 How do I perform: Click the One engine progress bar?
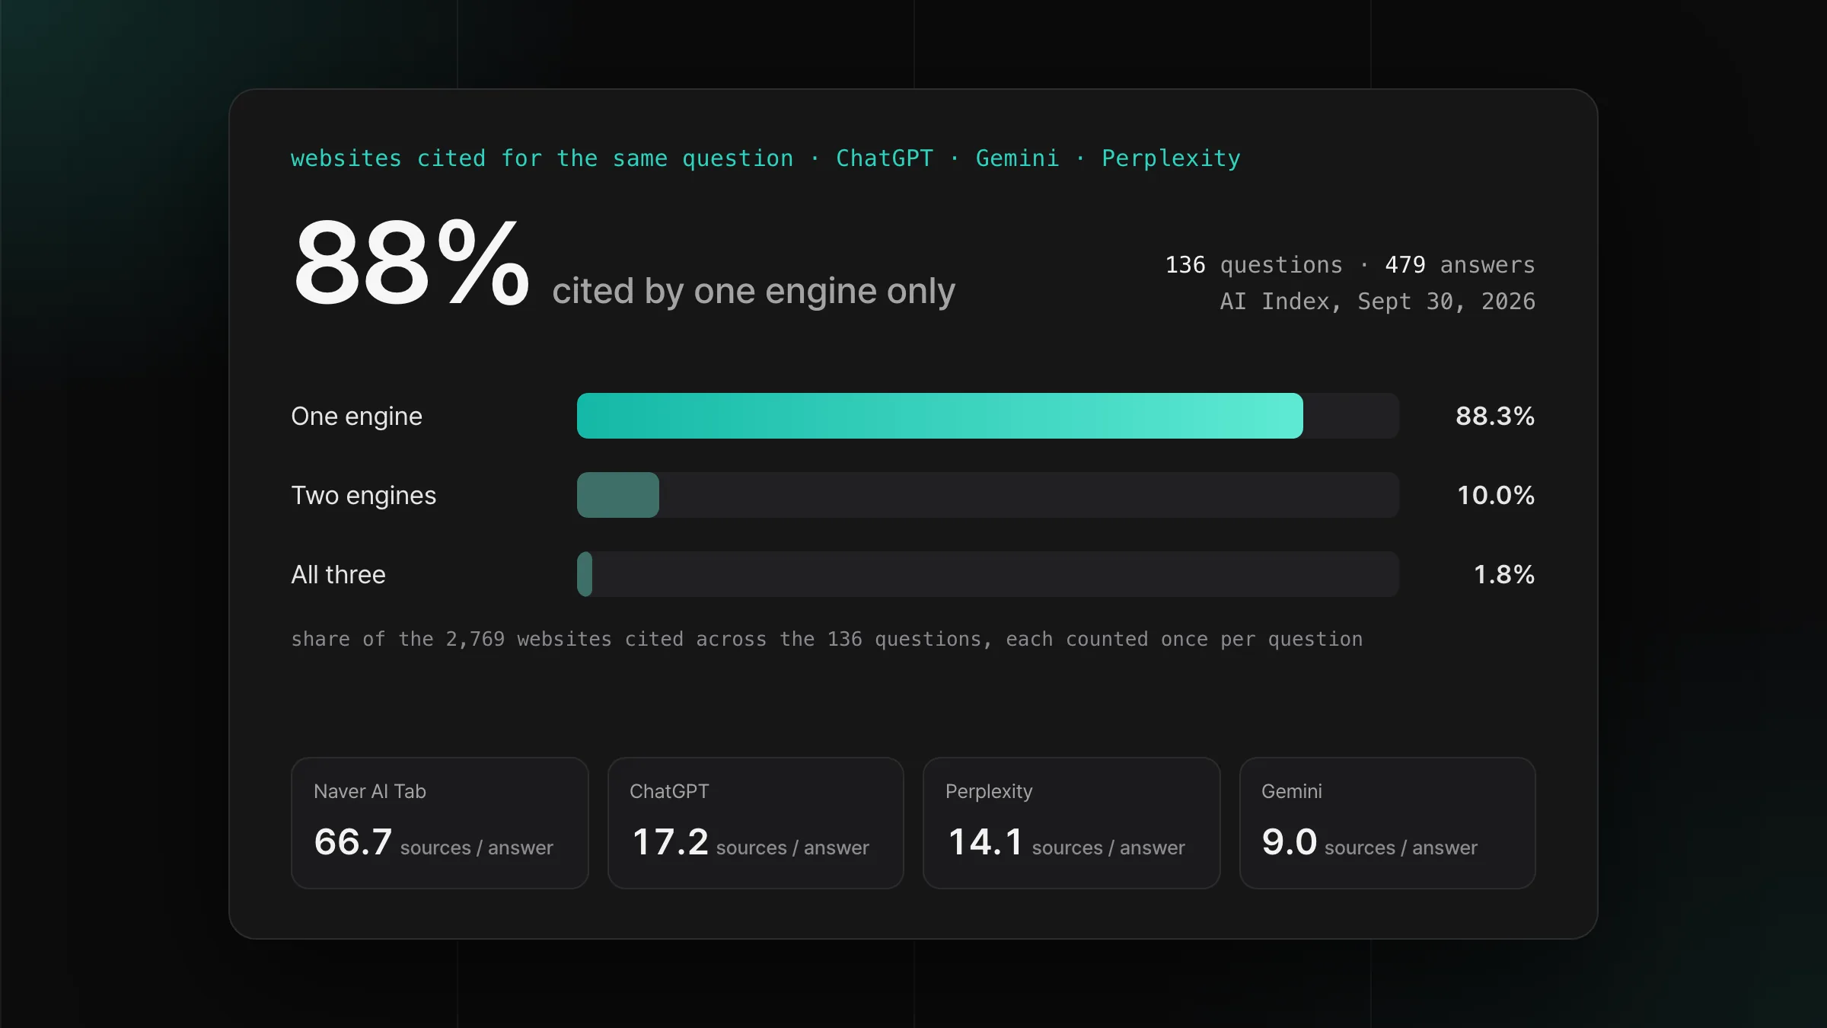click(x=987, y=416)
